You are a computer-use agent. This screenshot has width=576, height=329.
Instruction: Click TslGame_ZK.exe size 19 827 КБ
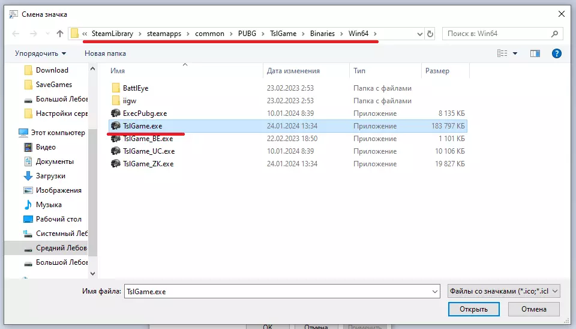click(x=449, y=163)
